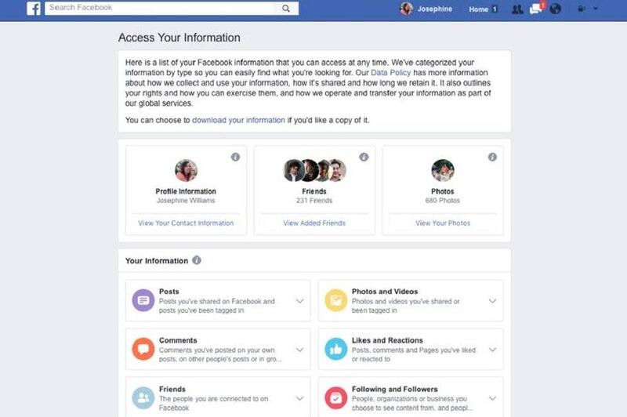The height and width of the screenshot is (417, 627).
Task: Open the notifications globe icon
Action: click(x=555, y=9)
